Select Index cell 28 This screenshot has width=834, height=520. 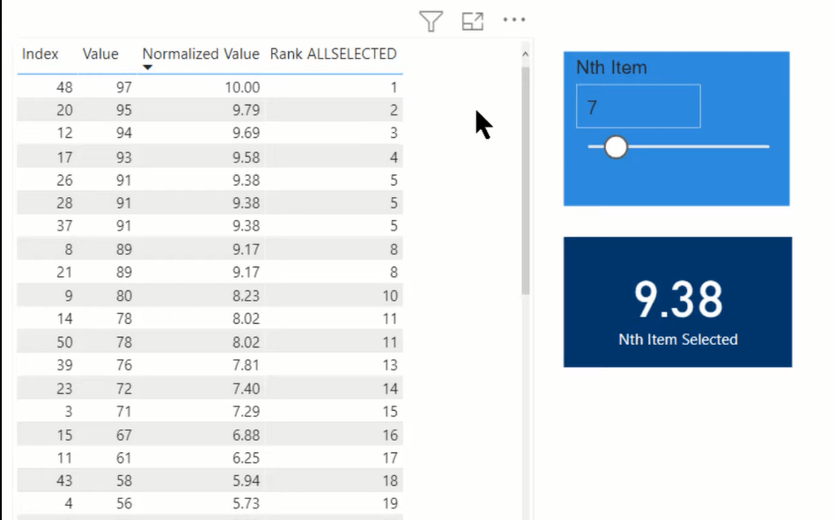pos(64,203)
